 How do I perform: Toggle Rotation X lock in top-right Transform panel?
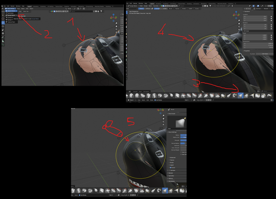(271, 25)
